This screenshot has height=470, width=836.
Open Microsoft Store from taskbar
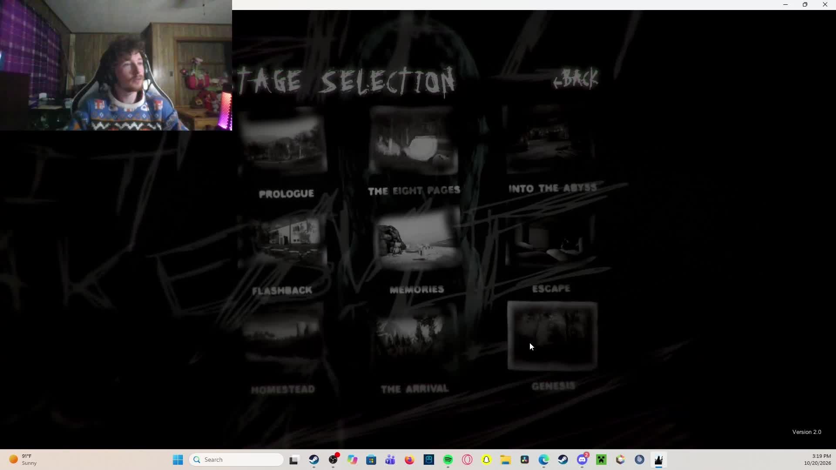[371, 460]
